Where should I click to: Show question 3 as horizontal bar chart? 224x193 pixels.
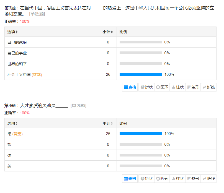193,87
